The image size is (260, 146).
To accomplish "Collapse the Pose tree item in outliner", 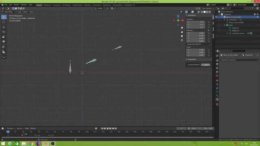I will coord(225,25).
